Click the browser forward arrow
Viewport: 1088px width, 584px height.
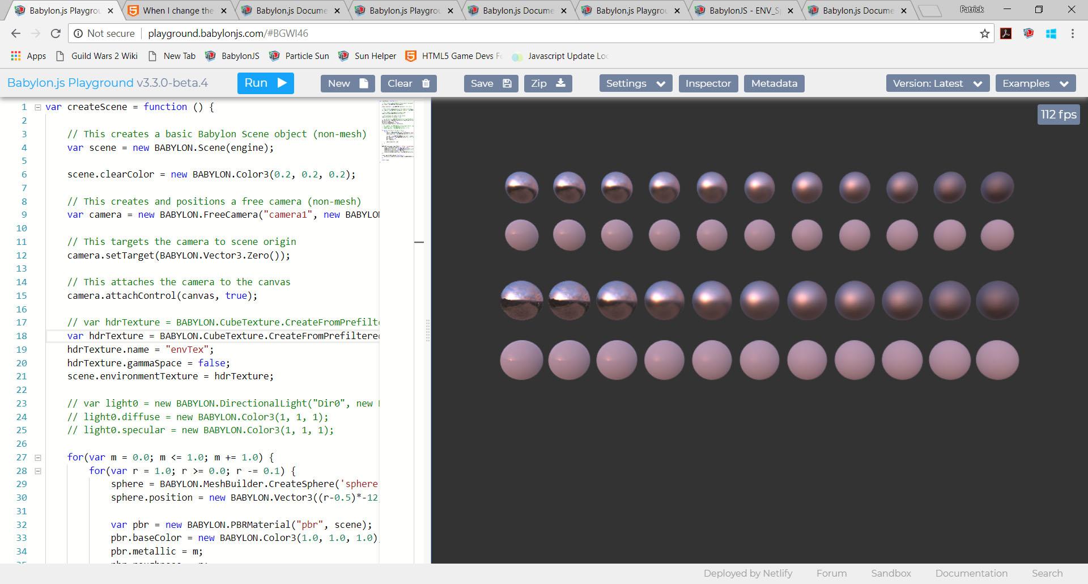click(x=35, y=33)
